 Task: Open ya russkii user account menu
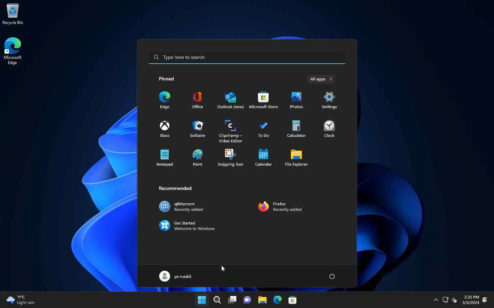point(175,276)
